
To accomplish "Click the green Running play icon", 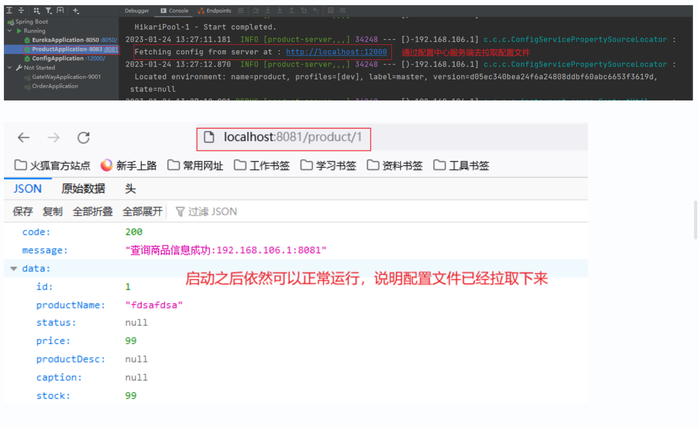I will 19,31.
